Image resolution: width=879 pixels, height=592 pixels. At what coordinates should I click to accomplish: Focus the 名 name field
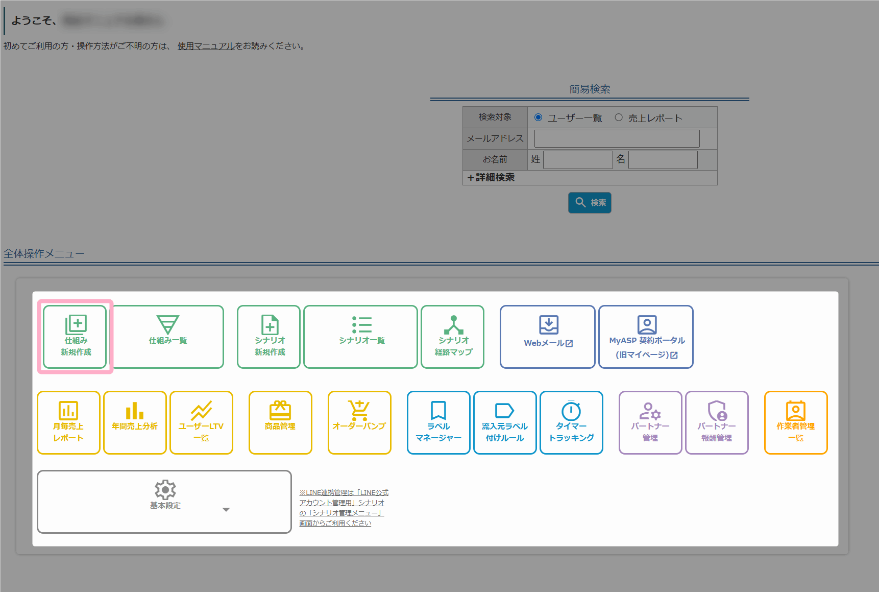[x=663, y=159]
